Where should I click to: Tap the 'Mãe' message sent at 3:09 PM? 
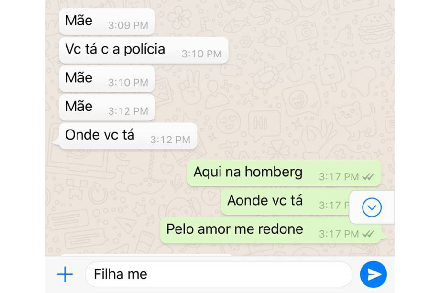pos(107,22)
